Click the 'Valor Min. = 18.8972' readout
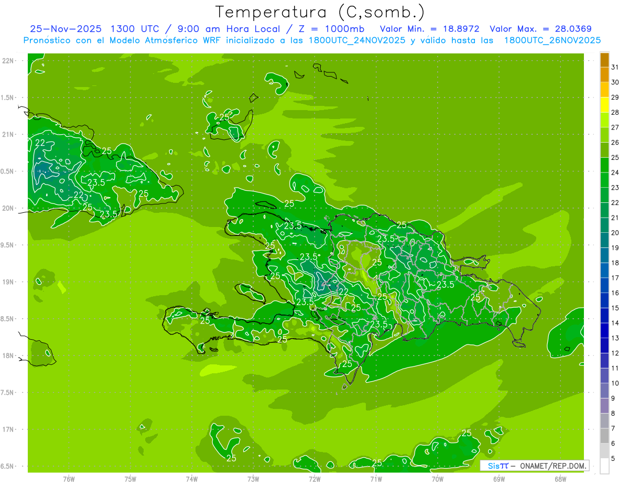629x486 pixels. click(429, 29)
